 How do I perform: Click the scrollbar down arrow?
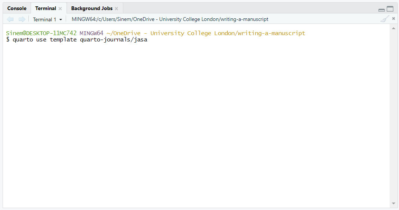coord(393,203)
